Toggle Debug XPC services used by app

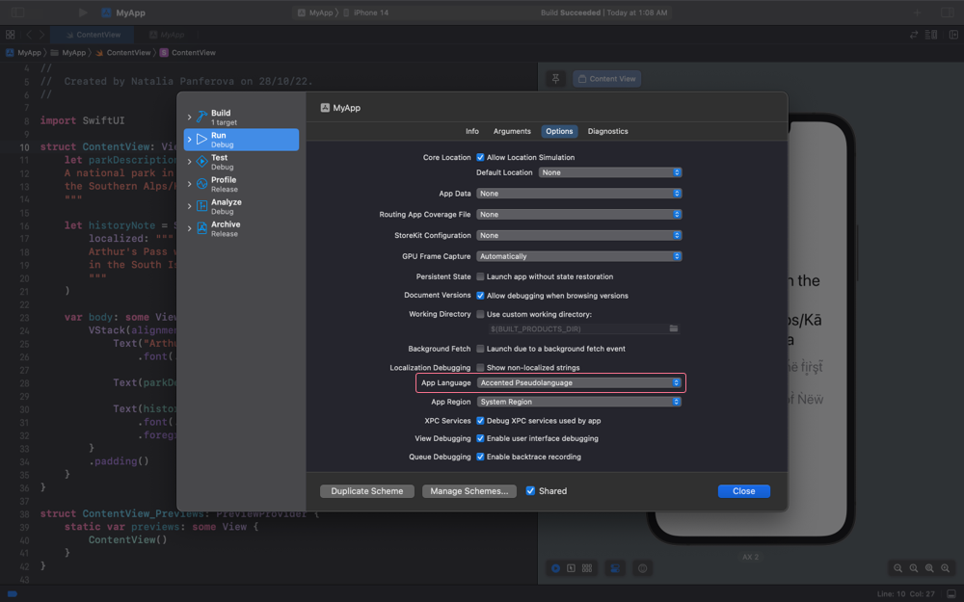(x=480, y=421)
